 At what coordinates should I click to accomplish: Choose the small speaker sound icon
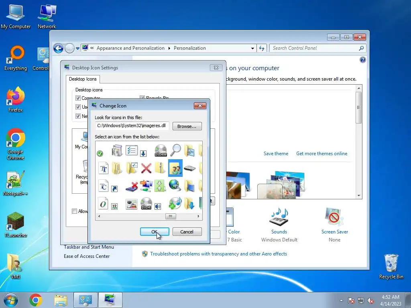[x=157, y=207]
